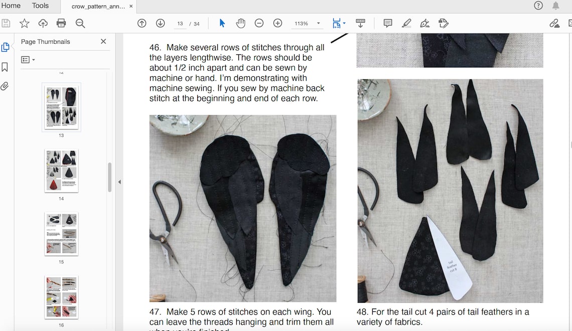Print the crow pattern document
This screenshot has width=572, height=331.
(x=60, y=23)
